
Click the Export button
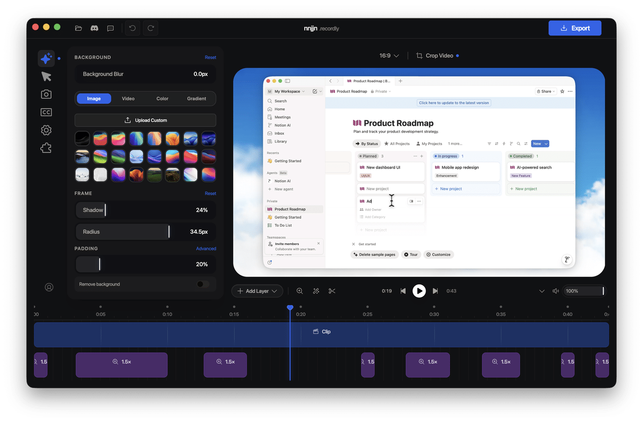(x=575, y=28)
